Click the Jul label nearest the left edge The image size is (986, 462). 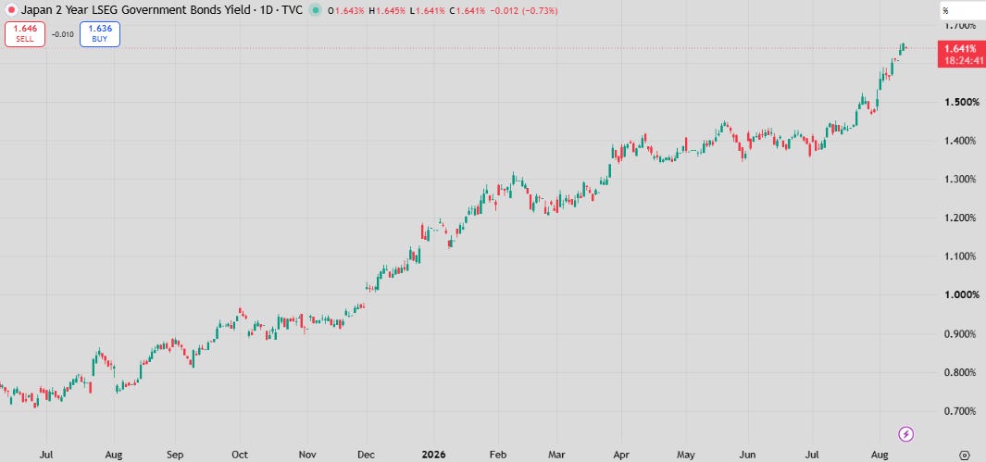(46, 453)
